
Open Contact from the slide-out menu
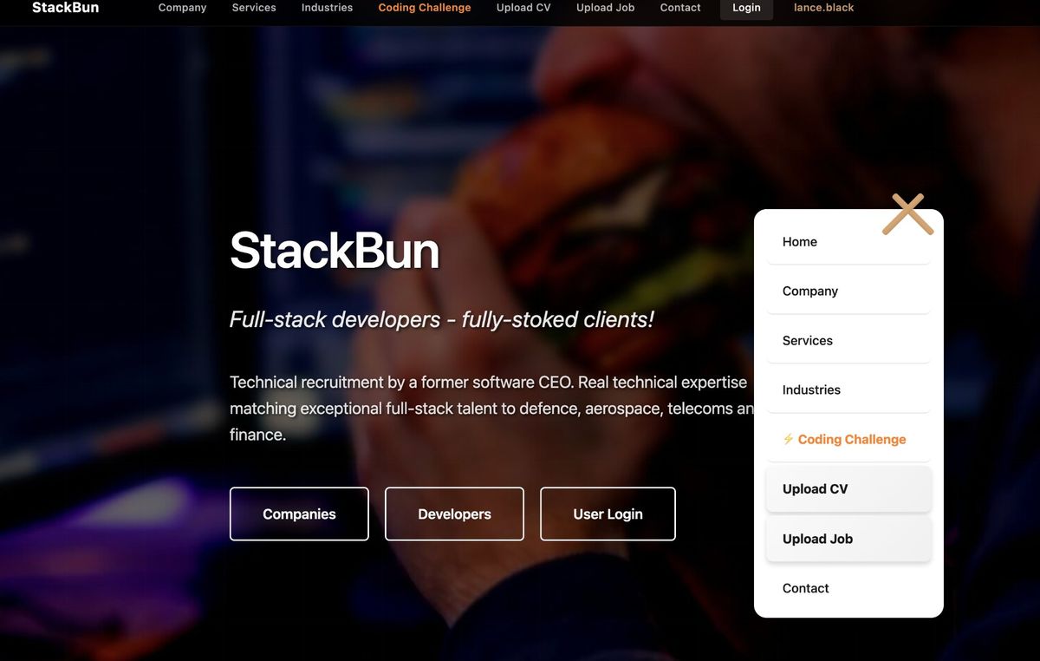(805, 588)
